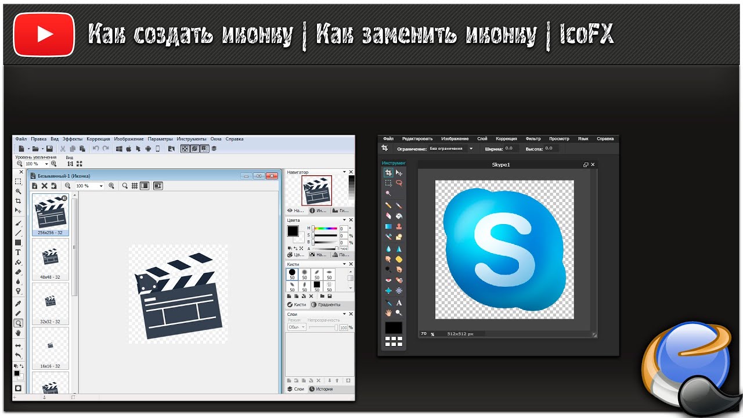743x418 pixels.
Task: Select the brush tool in IcoFX toolbox
Action: click(x=18, y=224)
